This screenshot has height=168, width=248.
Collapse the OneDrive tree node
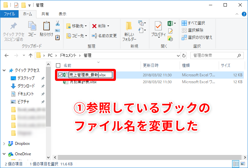coord(4,154)
